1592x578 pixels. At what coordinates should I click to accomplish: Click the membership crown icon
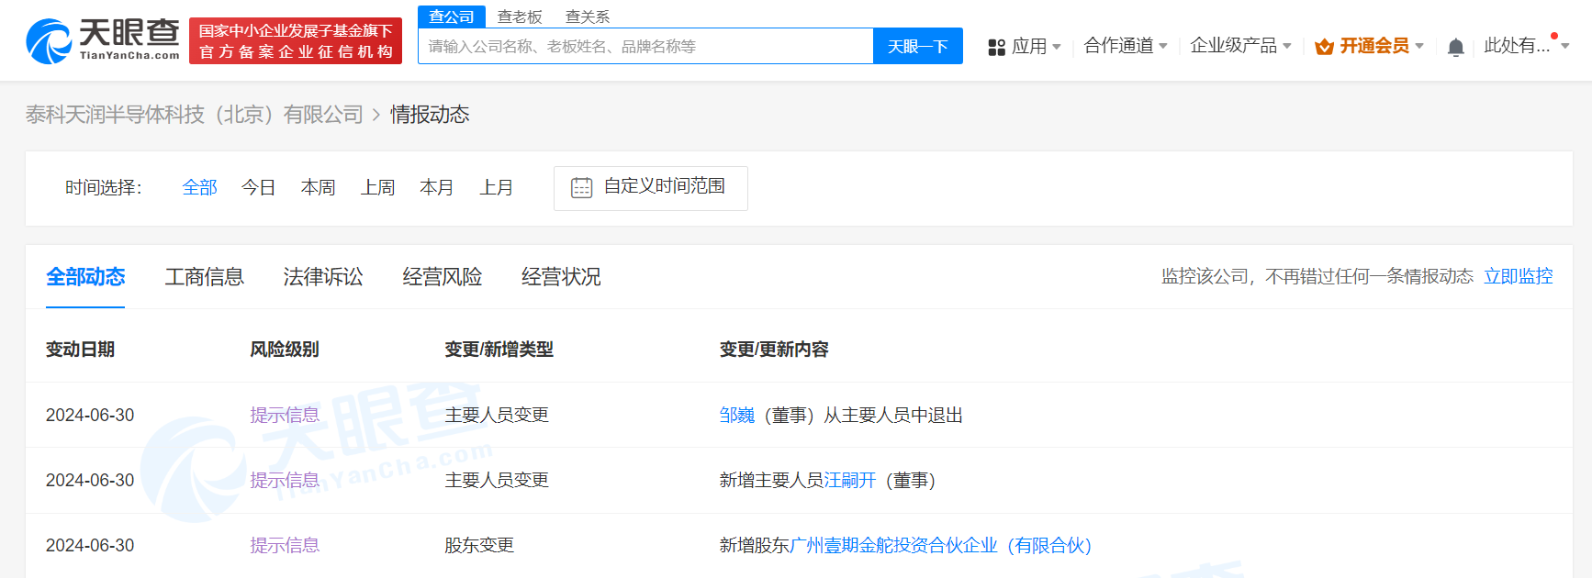point(1324,47)
